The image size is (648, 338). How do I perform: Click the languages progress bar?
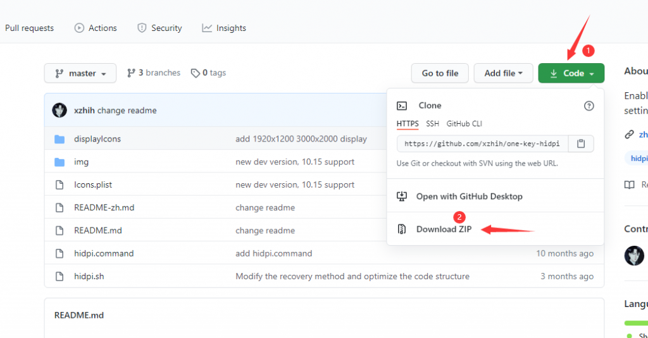[x=637, y=323]
